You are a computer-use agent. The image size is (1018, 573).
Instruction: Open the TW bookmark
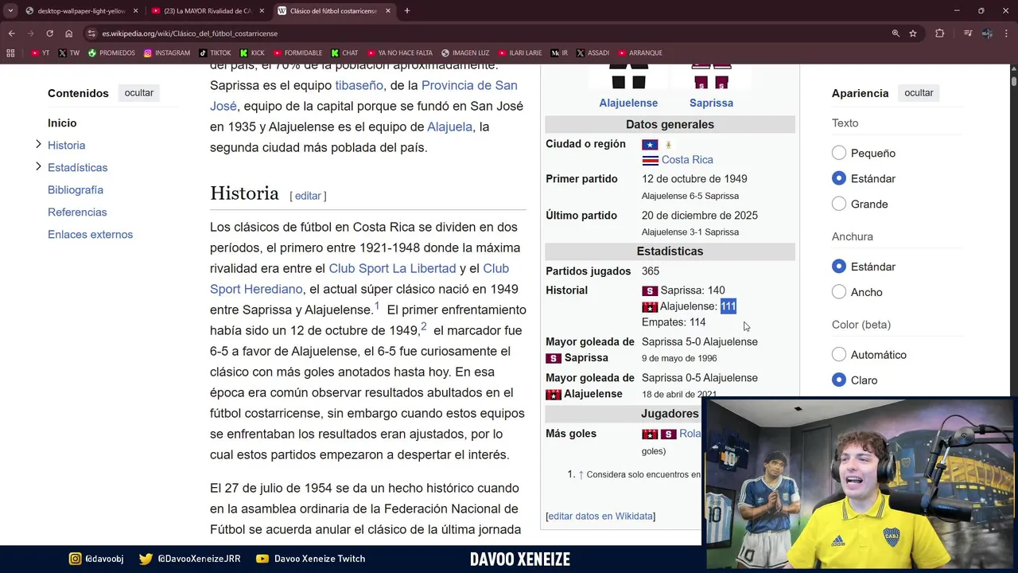pyautogui.click(x=69, y=53)
